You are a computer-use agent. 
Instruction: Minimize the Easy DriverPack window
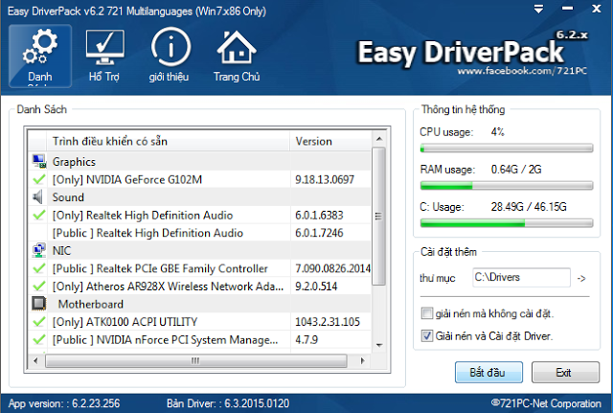567,9
